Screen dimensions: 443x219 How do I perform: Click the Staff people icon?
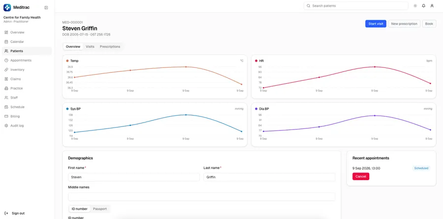point(6,98)
